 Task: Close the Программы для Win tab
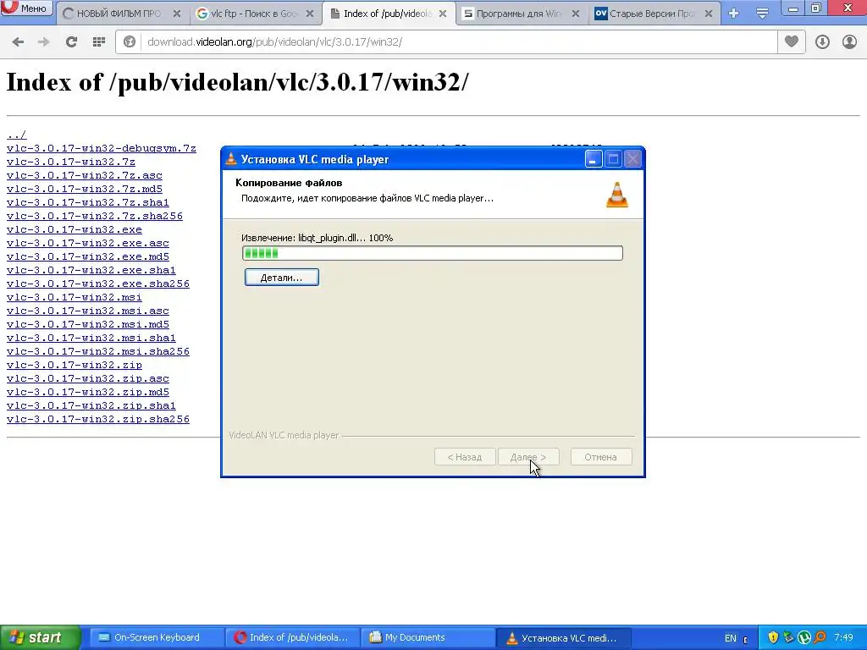pyautogui.click(x=576, y=14)
